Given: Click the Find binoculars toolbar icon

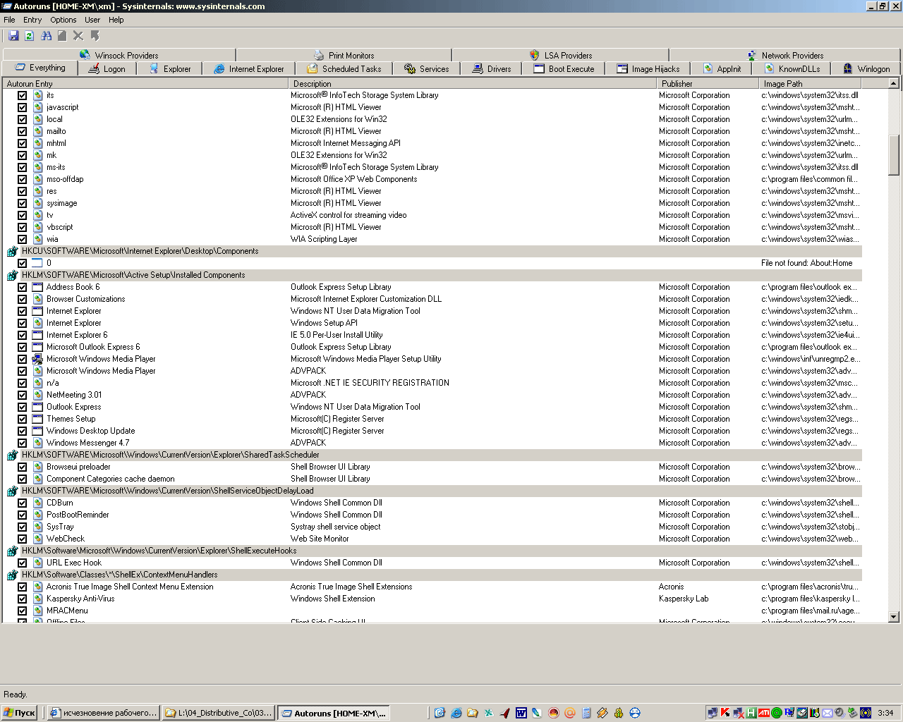Looking at the screenshot, I should tap(47, 35).
